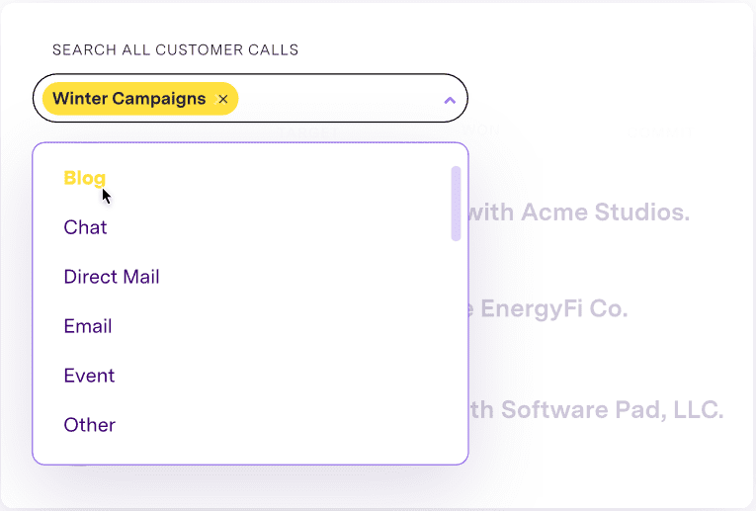
Task: Remove the Winter Campaigns tag
Action: (223, 99)
